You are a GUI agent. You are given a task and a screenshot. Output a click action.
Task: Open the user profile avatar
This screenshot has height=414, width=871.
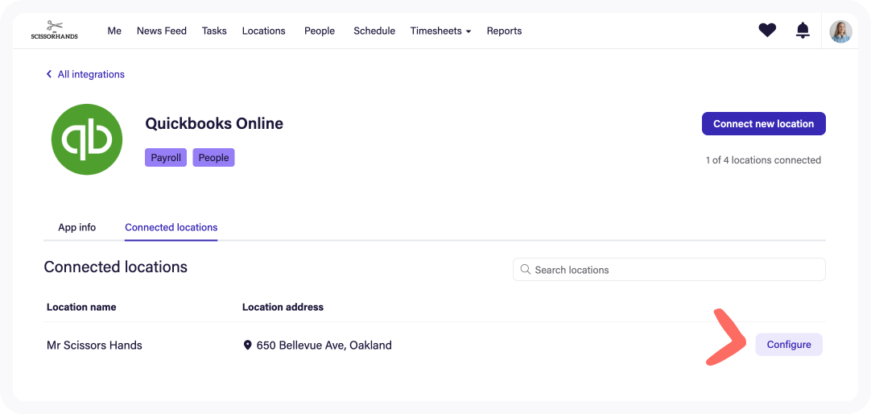click(840, 31)
